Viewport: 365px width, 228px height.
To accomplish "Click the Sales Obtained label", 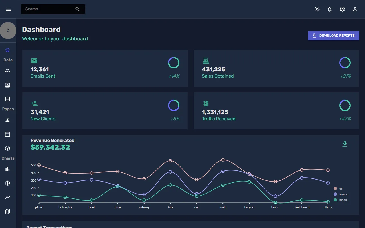I will coord(218,76).
